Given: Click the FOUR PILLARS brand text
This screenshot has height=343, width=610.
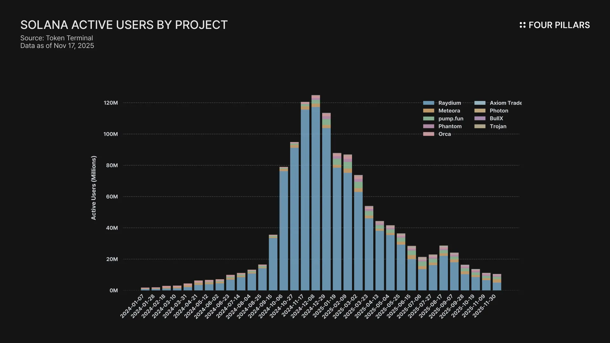Looking at the screenshot, I should [x=559, y=25].
